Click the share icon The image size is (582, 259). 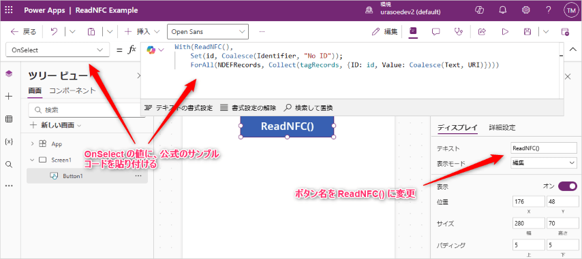coord(482,32)
